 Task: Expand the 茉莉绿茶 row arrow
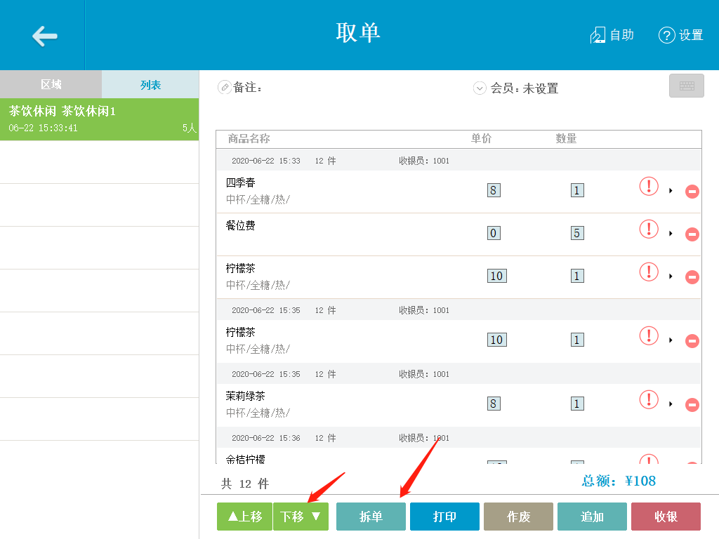click(x=671, y=404)
